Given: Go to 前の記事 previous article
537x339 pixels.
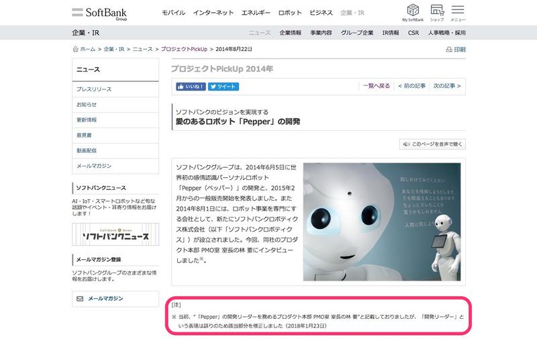Looking at the screenshot, I should pyautogui.click(x=411, y=86).
